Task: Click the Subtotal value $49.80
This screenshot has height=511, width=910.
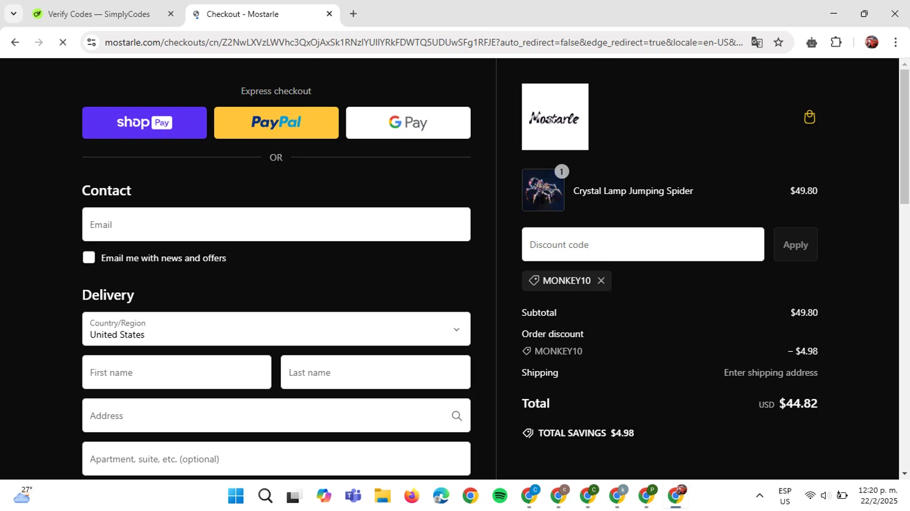Action: pyautogui.click(x=804, y=313)
